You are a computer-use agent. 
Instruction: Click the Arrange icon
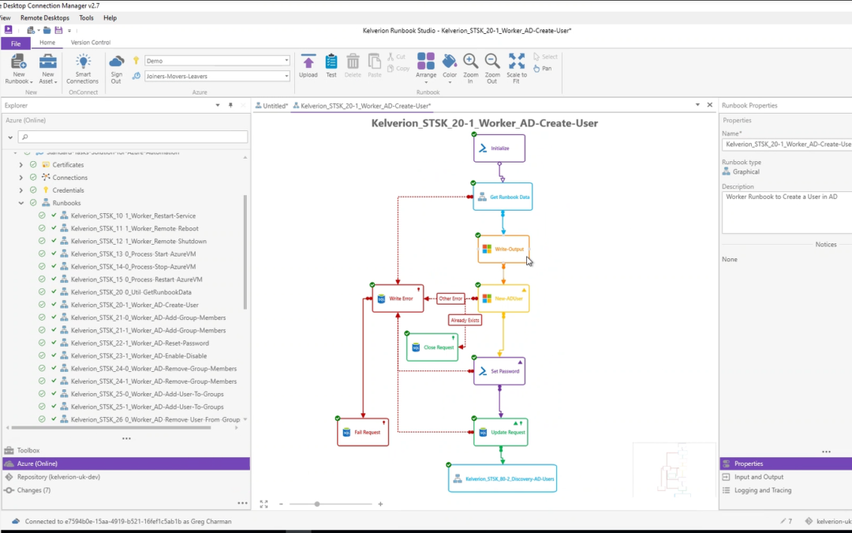[x=426, y=62]
